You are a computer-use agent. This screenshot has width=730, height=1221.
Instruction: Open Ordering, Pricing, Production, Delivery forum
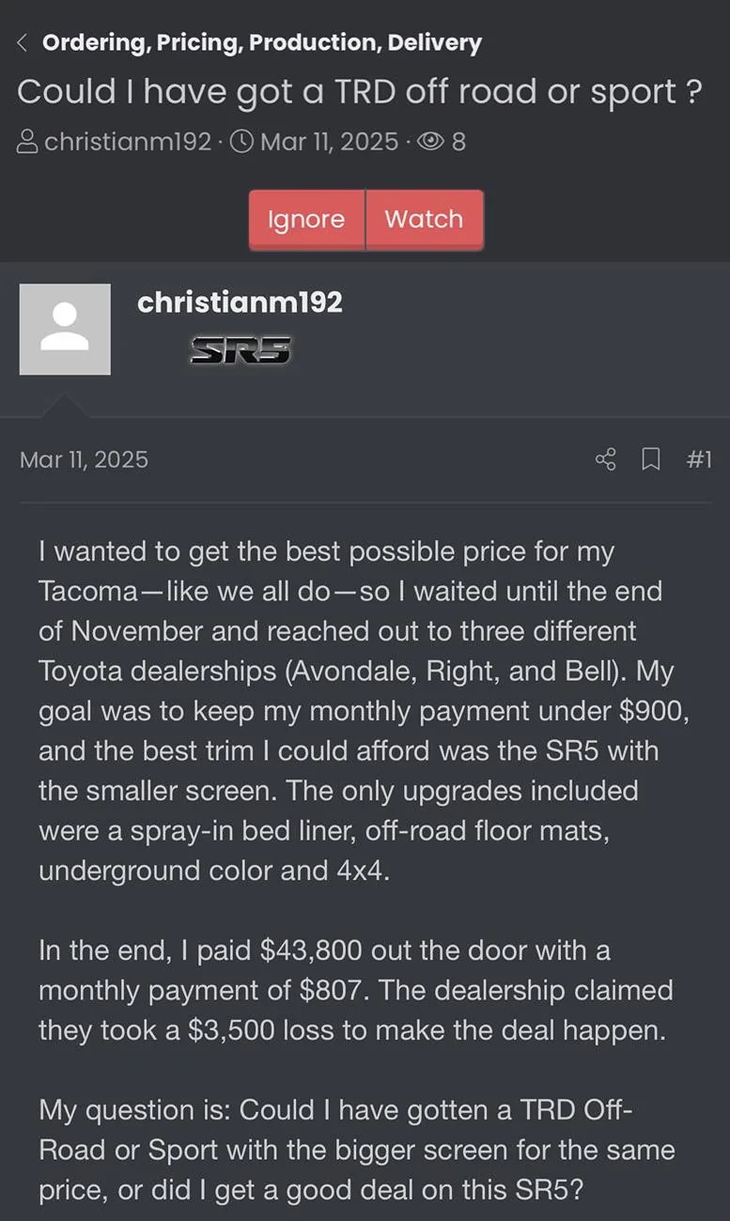tap(262, 42)
